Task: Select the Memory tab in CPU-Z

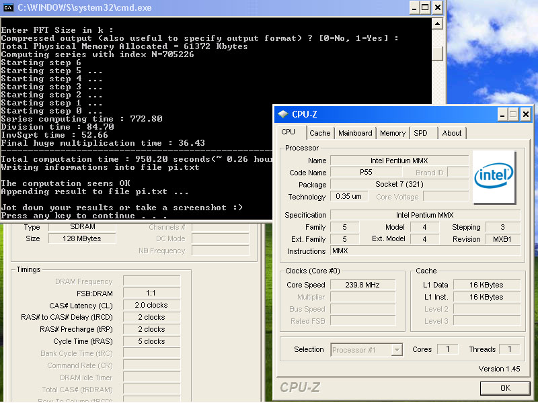Action: pos(393,133)
